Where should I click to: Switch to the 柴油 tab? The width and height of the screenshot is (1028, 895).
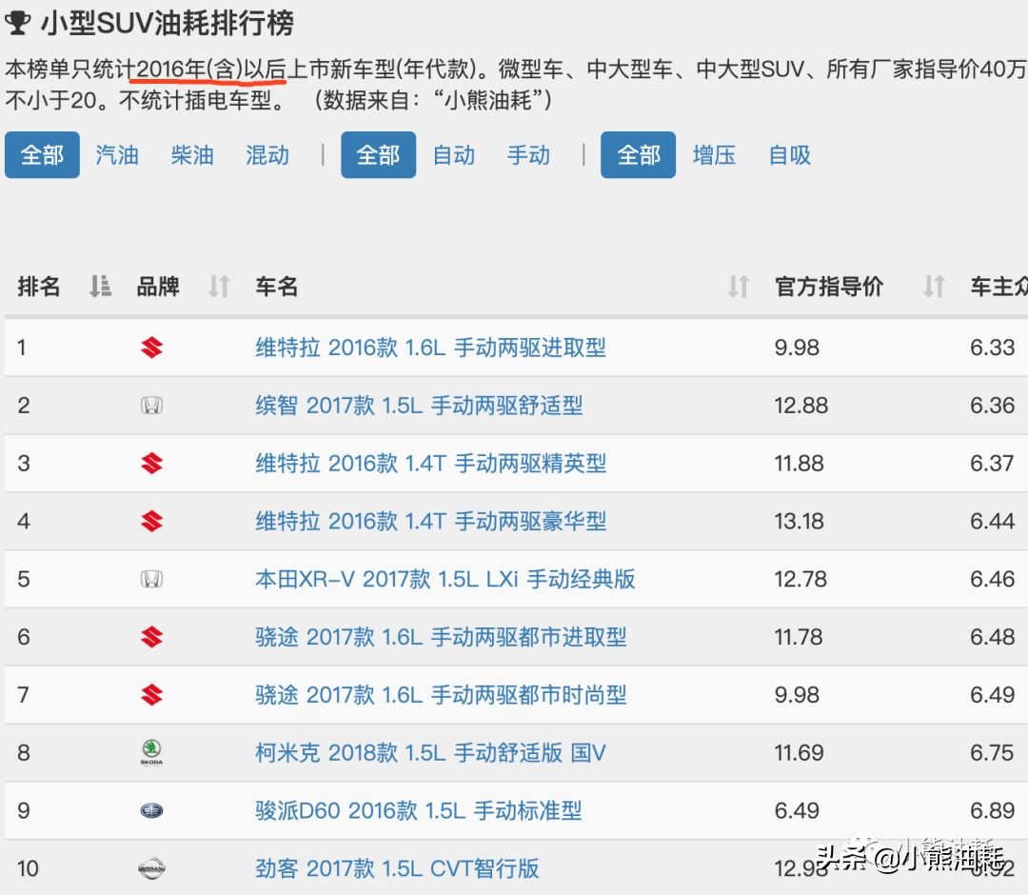(x=191, y=155)
